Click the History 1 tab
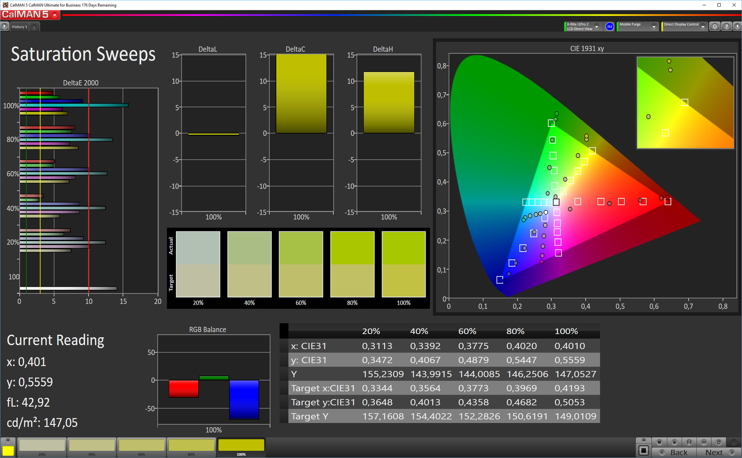742x458 pixels. pos(19,27)
